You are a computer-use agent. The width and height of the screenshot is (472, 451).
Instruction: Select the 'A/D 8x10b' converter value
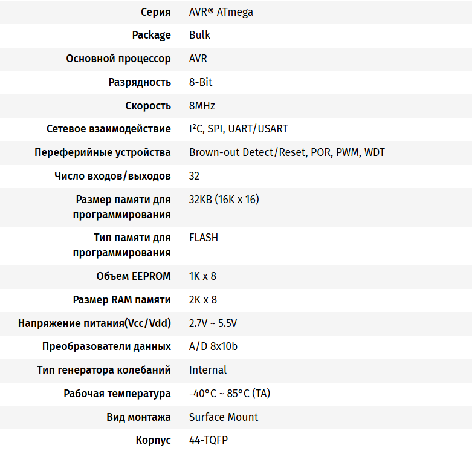(x=213, y=346)
